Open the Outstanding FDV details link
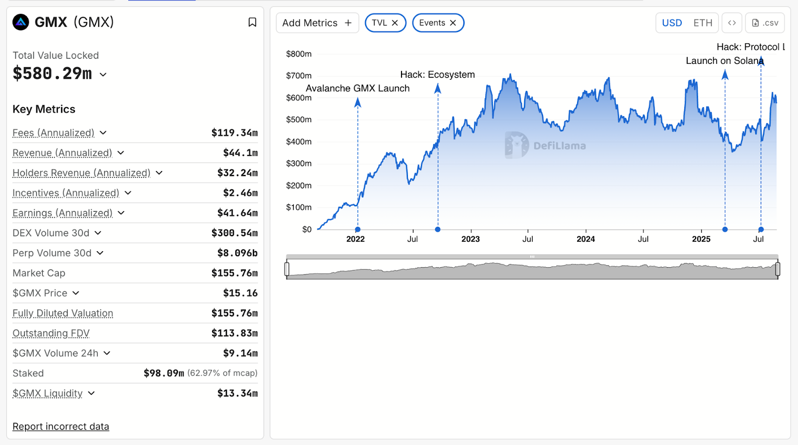 [x=50, y=333]
